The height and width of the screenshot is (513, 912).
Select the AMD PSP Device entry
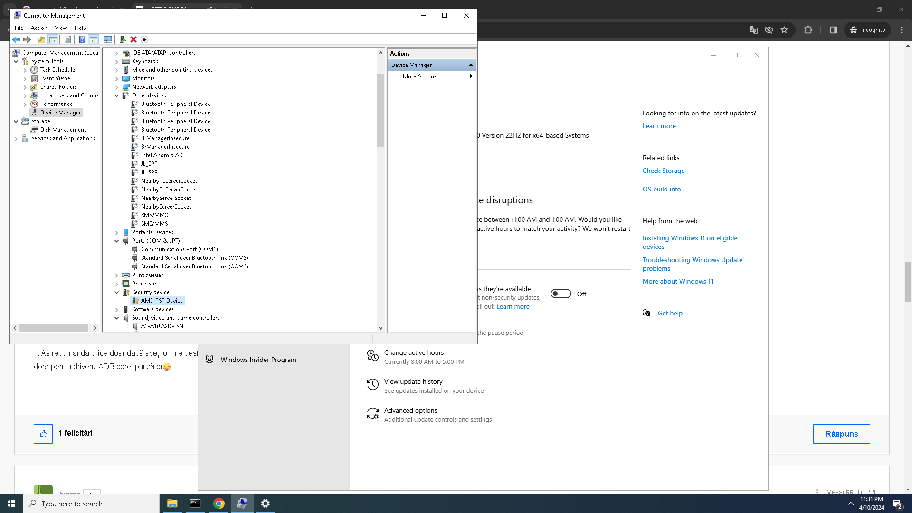(161, 301)
